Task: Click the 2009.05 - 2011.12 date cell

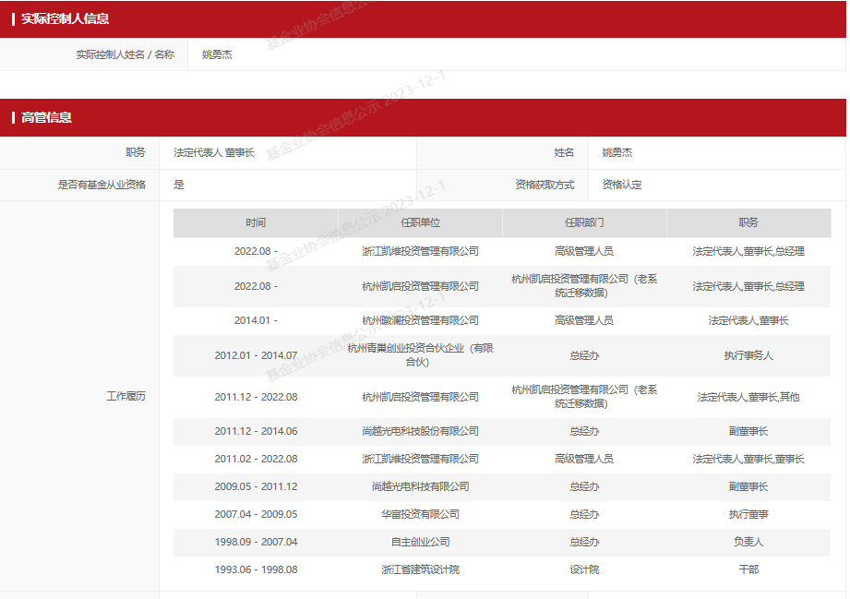Action: point(256,486)
